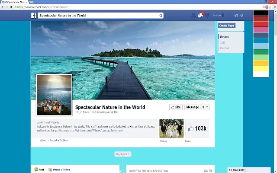Click the Local/Travel Website category text
The width and height of the screenshot is (277, 173).
coord(48,122)
